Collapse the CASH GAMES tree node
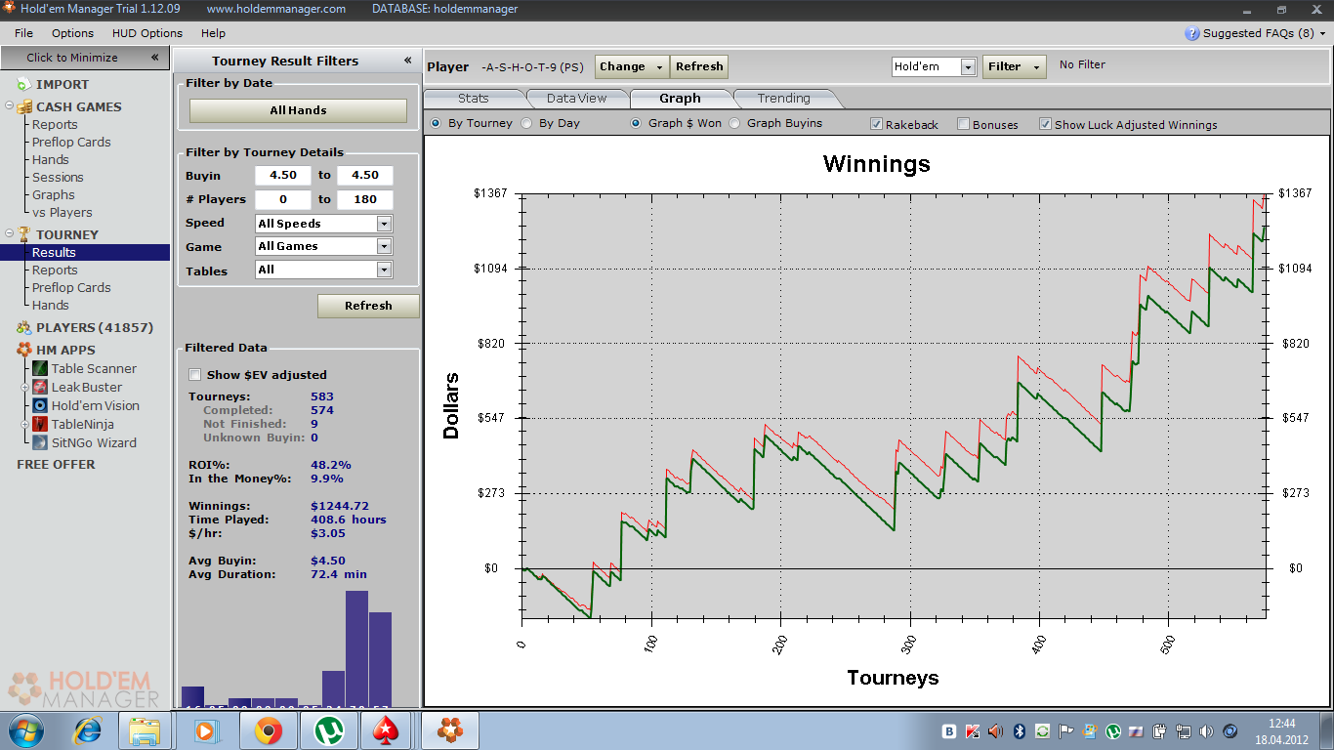The image size is (1334, 750). coord(9,106)
